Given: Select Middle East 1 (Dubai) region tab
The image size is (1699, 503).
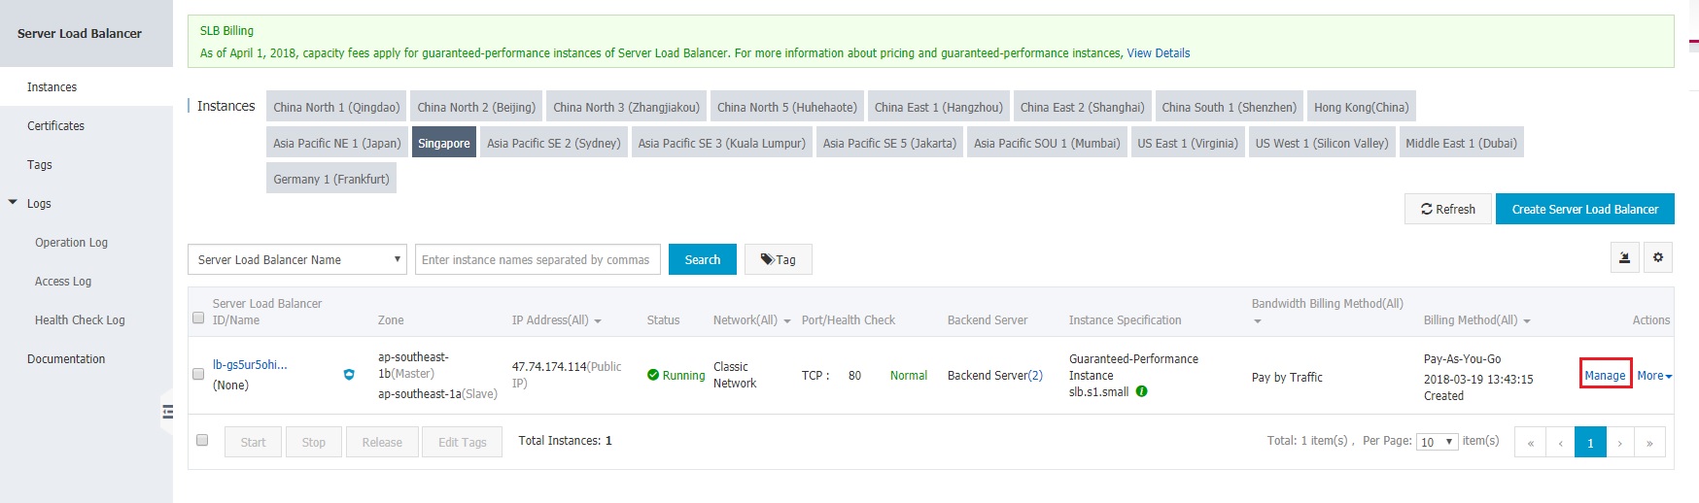Looking at the screenshot, I should click(1462, 143).
